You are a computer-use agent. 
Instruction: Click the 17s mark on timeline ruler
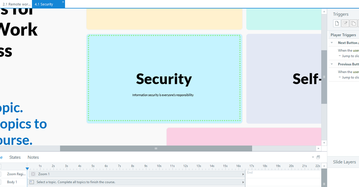tap(252, 166)
